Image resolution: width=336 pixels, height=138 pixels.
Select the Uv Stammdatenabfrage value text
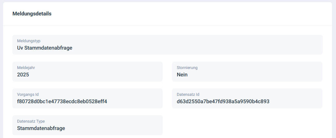click(x=45, y=48)
